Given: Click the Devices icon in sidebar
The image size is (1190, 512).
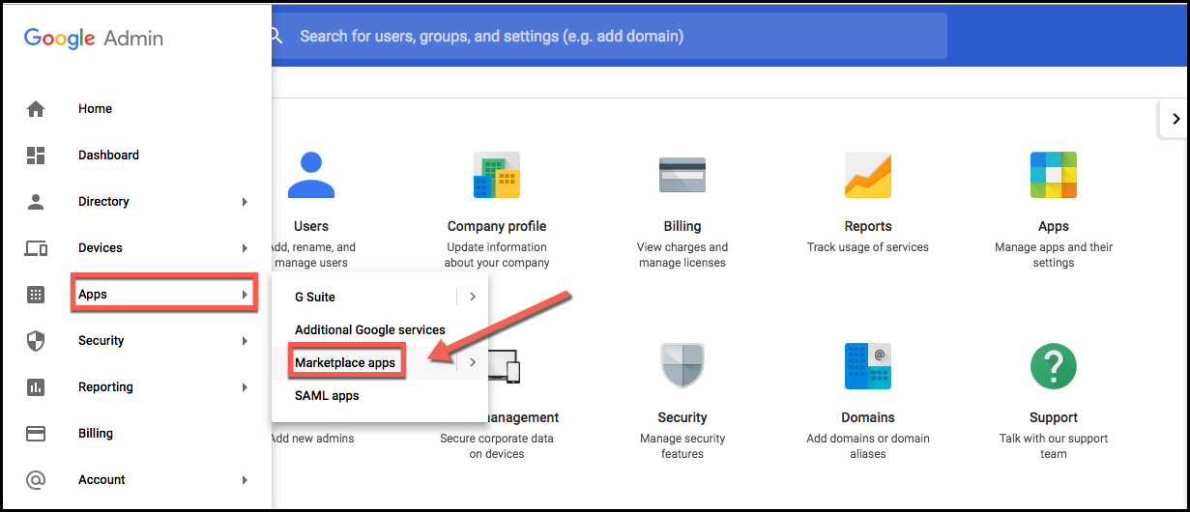Looking at the screenshot, I should pos(36,248).
